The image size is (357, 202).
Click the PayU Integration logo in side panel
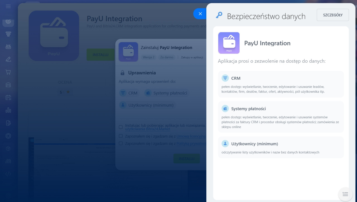coord(229,43)
